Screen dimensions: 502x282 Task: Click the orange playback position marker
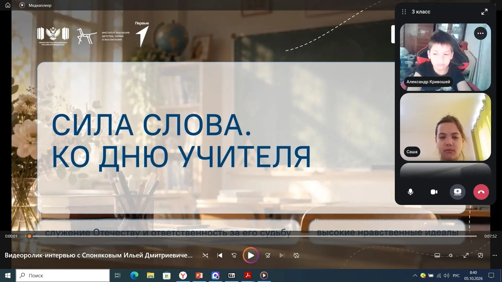tap(30, 236)
